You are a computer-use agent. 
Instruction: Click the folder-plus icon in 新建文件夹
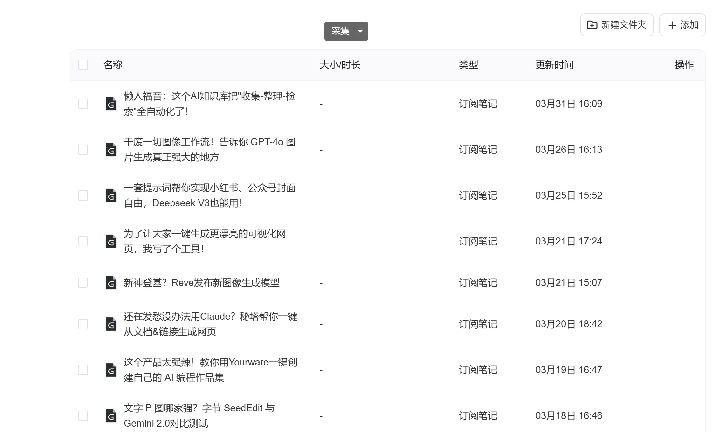pos(592,25)
